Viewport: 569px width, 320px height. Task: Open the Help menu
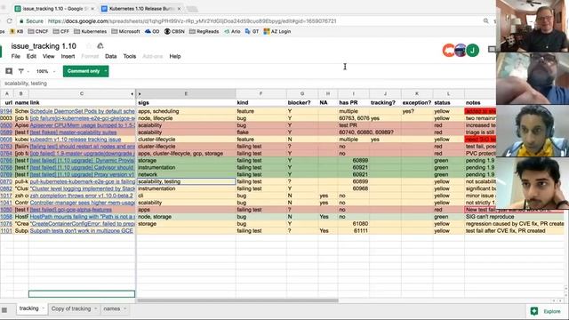pos(175,56)
